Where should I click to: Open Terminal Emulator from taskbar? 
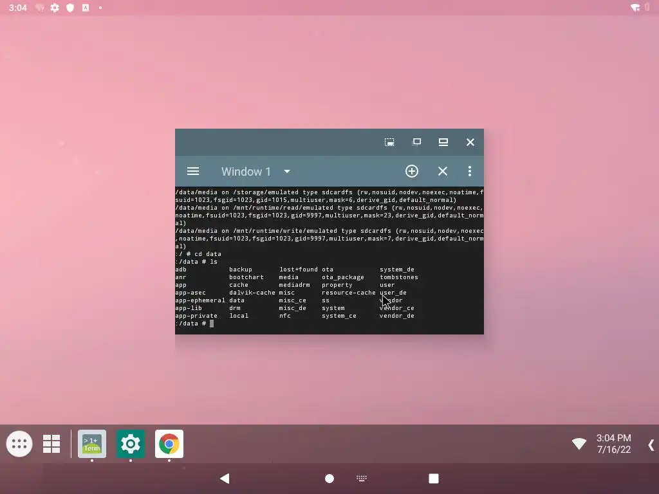[92, 444]
